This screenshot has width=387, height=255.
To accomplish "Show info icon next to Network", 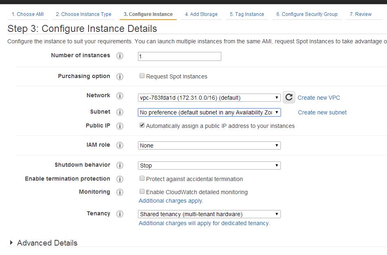I will (x=120, y=96).
